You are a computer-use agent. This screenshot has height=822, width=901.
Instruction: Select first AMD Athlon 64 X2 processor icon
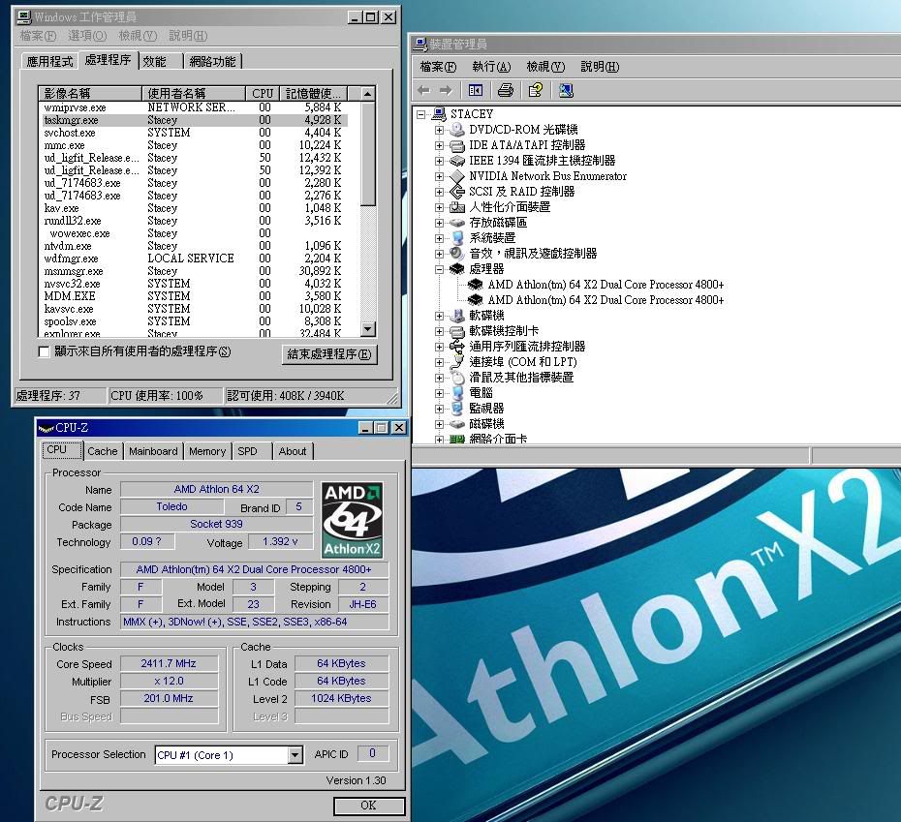(476, 285)
